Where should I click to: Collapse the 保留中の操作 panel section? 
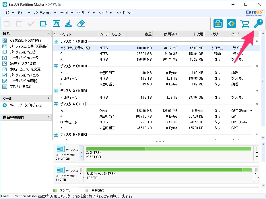coord(48,117)
